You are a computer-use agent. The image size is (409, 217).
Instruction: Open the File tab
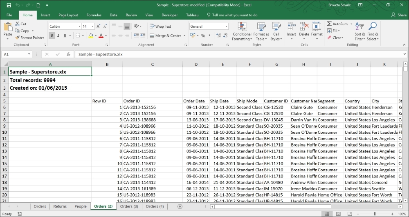pyautogui.click(x=9, y=15)
